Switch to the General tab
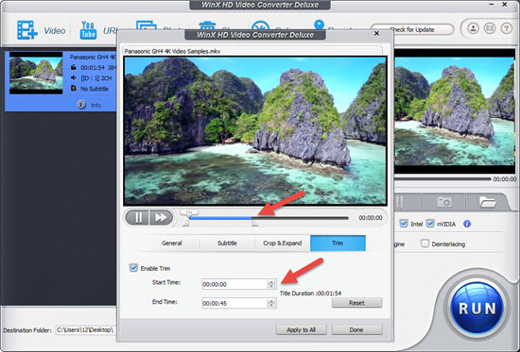 (172, 243)
